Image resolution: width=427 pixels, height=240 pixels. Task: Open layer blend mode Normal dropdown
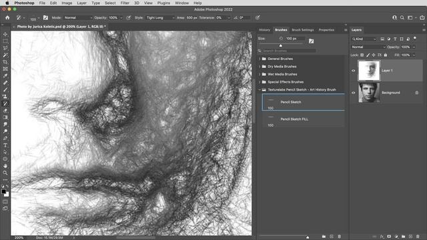[368, 47]
